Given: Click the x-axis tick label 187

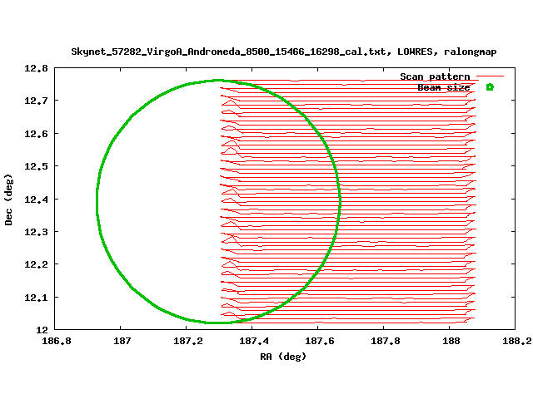Looking at the screenshot, I should (122, 341).
